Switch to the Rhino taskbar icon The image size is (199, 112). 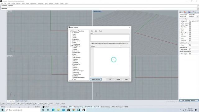pyautogui.click(x=84, y=110)
